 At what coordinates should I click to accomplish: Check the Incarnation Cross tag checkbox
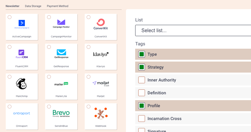[142, 119]
